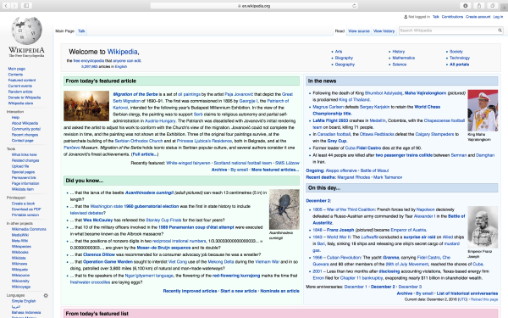Click Reload this page link
Viewport: 508px width, 318px height.
484,299
